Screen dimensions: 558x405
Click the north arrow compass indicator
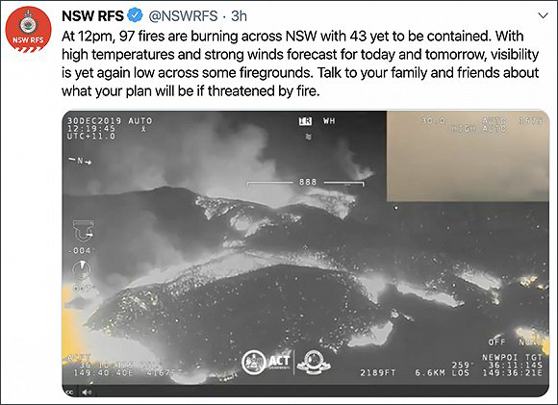point(81,162)
